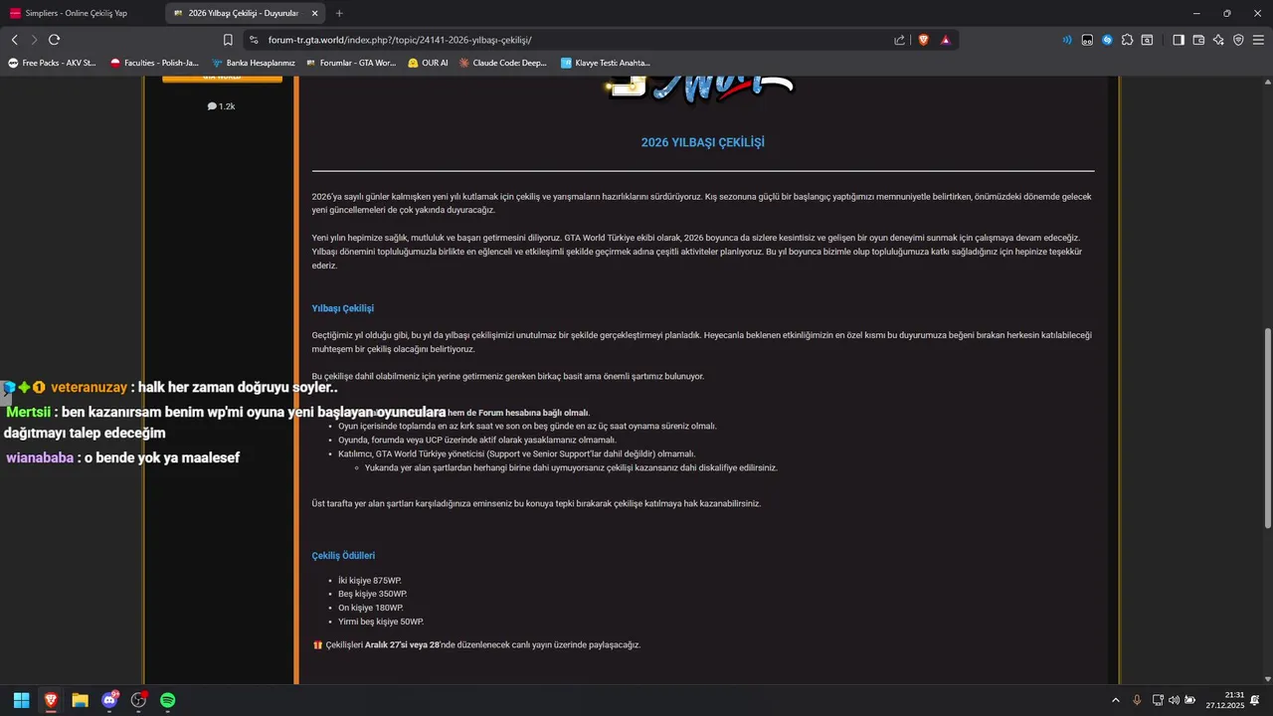This screenshot has height=716, width=1273.
Task: Open Brave Shields lion icon
Action: (x=923, y=40)
